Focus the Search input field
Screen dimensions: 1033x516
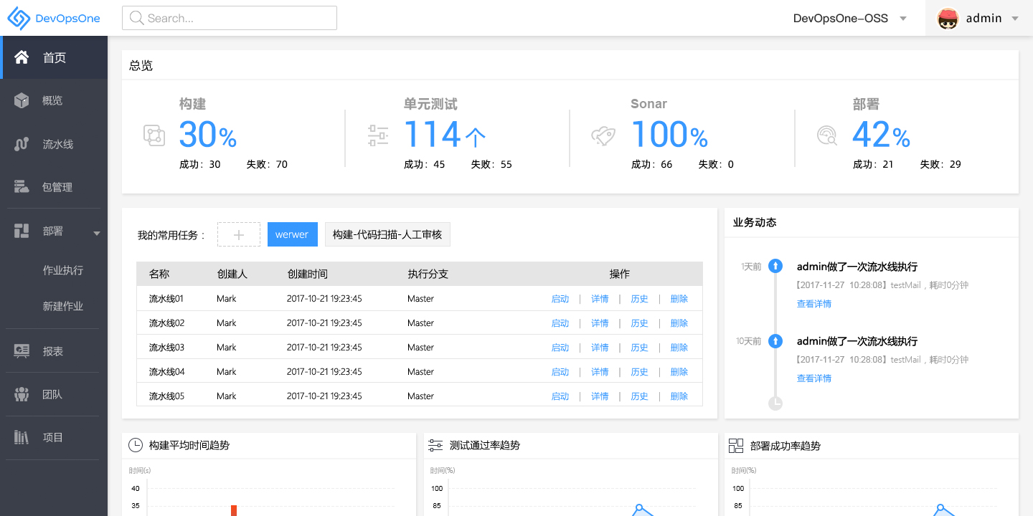click(x=230, y=19)
